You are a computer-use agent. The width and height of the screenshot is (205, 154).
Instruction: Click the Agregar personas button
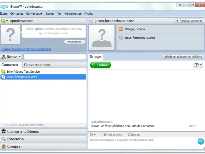pyautogui.click(x=189, y=21)
